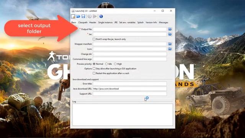Click the Change dir field
The height and width of the screenshot is (138, 245).
point(130,54)
